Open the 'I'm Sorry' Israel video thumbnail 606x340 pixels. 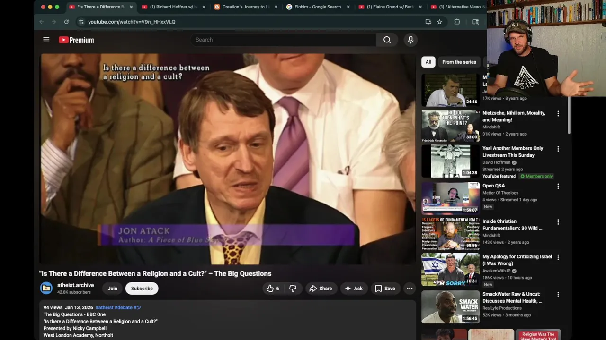tap(450, 269)
